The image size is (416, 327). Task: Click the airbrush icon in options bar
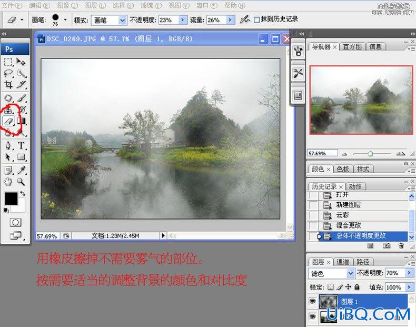[245, 19]
